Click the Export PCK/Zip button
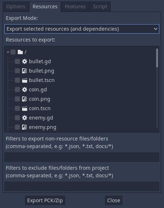The image size is (164, 208). coord(45,200)
